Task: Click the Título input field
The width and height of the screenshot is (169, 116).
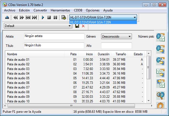Action: tap(54, 45)
